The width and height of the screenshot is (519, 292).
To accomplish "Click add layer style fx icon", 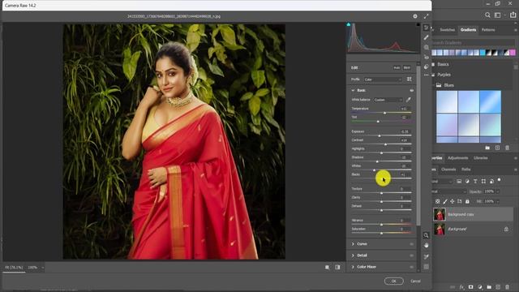I will click(x=461, y=287).
